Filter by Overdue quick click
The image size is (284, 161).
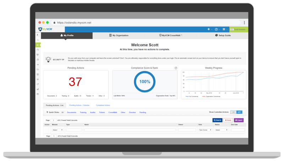coord(132,113)
